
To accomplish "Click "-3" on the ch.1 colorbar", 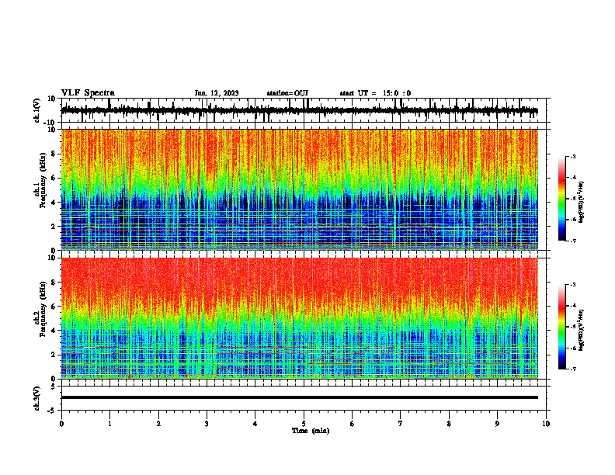I will tap(572, 157).
